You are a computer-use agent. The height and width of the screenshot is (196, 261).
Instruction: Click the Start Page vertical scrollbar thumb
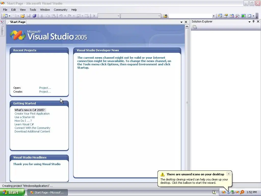click(187, 102)
